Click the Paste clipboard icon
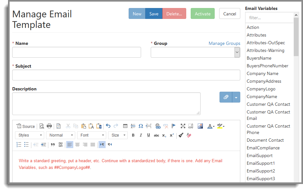Viewport: 303px width, 192px height. (84, 126)
